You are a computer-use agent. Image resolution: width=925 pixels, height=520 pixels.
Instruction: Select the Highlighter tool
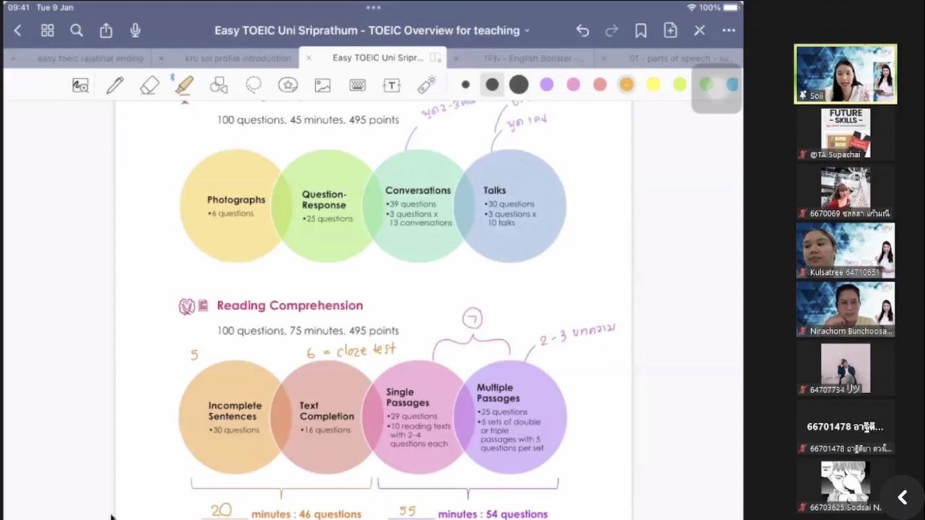[x=184, y=85]
